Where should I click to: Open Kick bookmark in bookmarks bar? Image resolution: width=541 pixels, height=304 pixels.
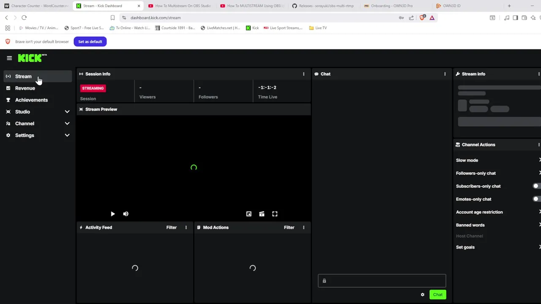pyautogui.click(x=253, y=28)
